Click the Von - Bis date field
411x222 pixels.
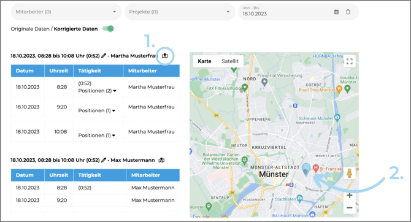pos(286,12)
